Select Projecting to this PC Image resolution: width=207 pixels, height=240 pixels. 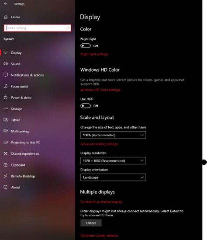(26, 142)
